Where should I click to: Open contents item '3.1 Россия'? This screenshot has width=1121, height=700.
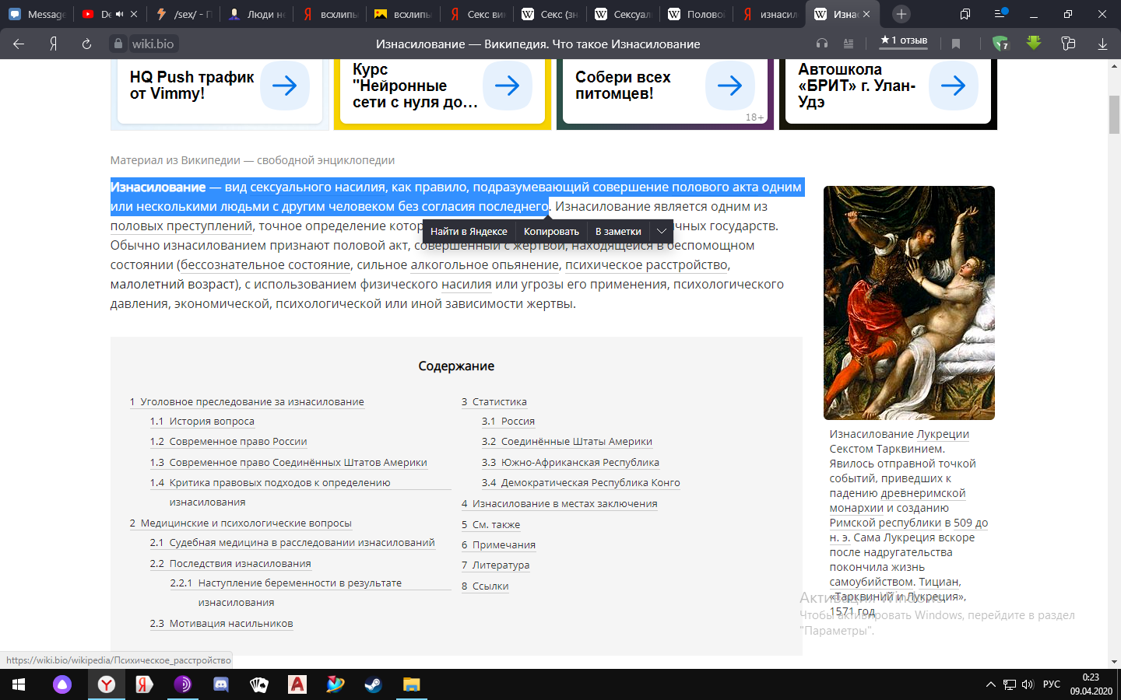pos(508,422)
